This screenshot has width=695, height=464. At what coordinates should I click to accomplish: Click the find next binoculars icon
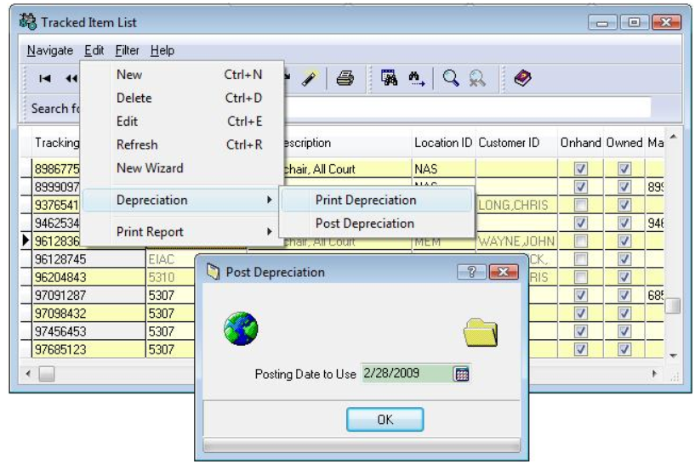(x=416, y=78)
